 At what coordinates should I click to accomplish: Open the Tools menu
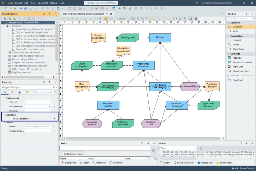click(62, 3)
